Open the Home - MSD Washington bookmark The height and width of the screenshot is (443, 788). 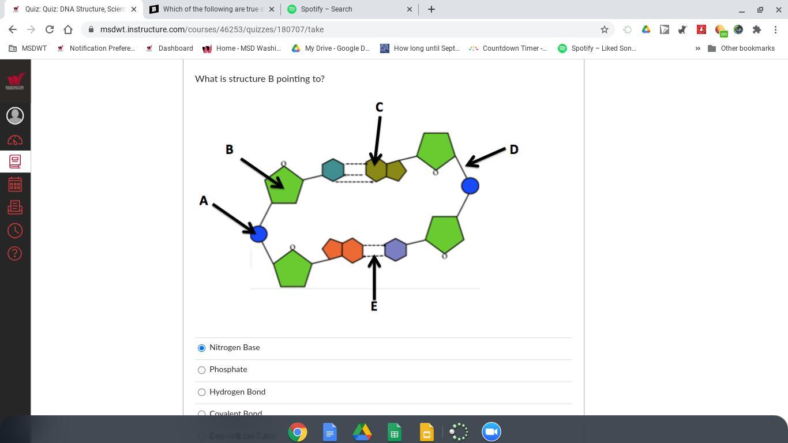(x=242, y=48)
